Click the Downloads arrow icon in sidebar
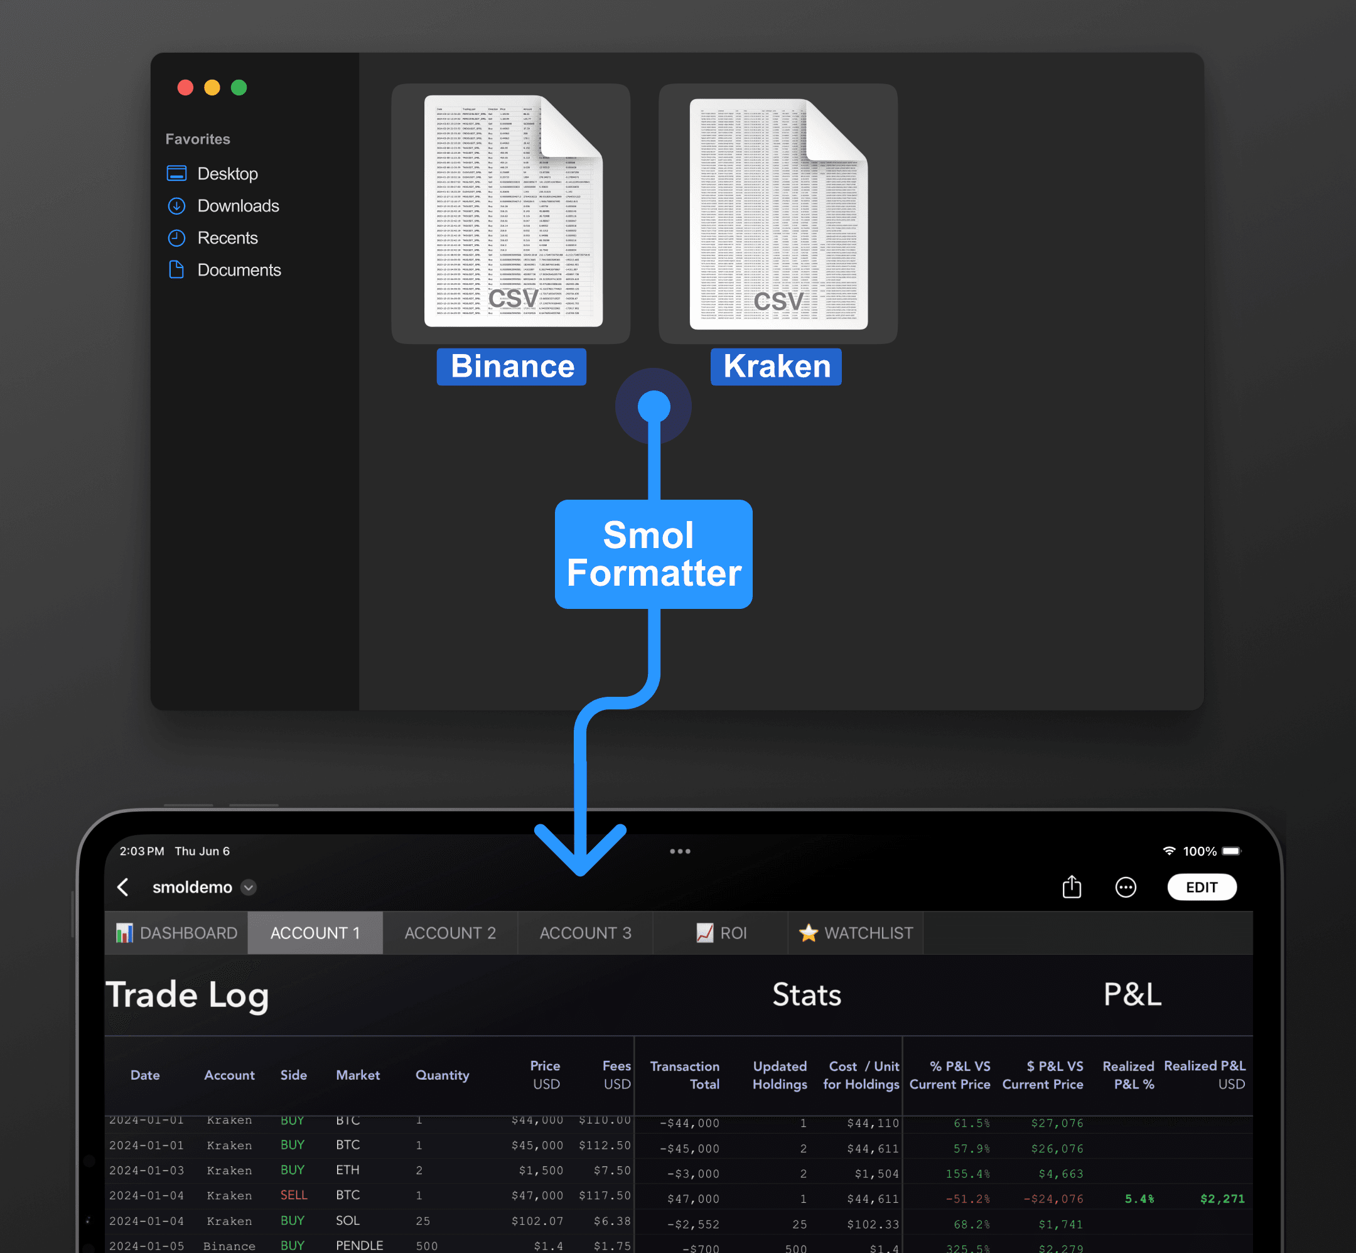This screenshot has width=1356, height=1253. [x=176, y=205]
